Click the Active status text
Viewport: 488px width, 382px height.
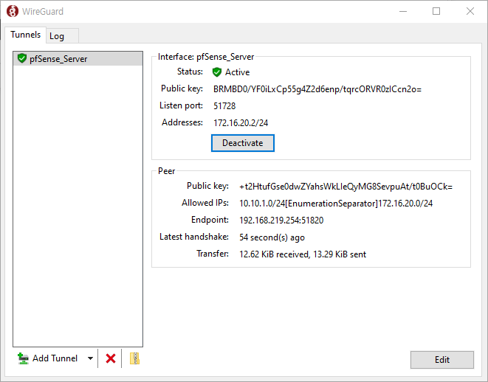click(238, 72)
